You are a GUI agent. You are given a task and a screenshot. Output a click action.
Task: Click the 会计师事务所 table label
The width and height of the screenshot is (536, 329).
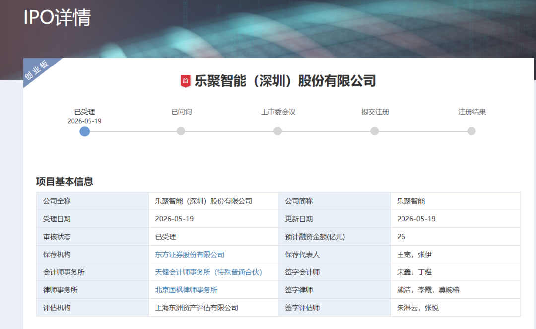click(x=64, y=272)
